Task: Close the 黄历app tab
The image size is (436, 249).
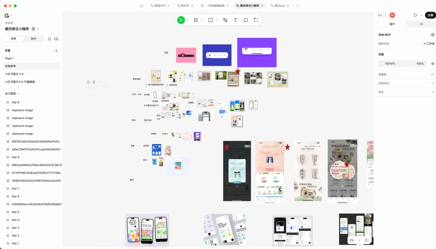Action: click(288, 6)
